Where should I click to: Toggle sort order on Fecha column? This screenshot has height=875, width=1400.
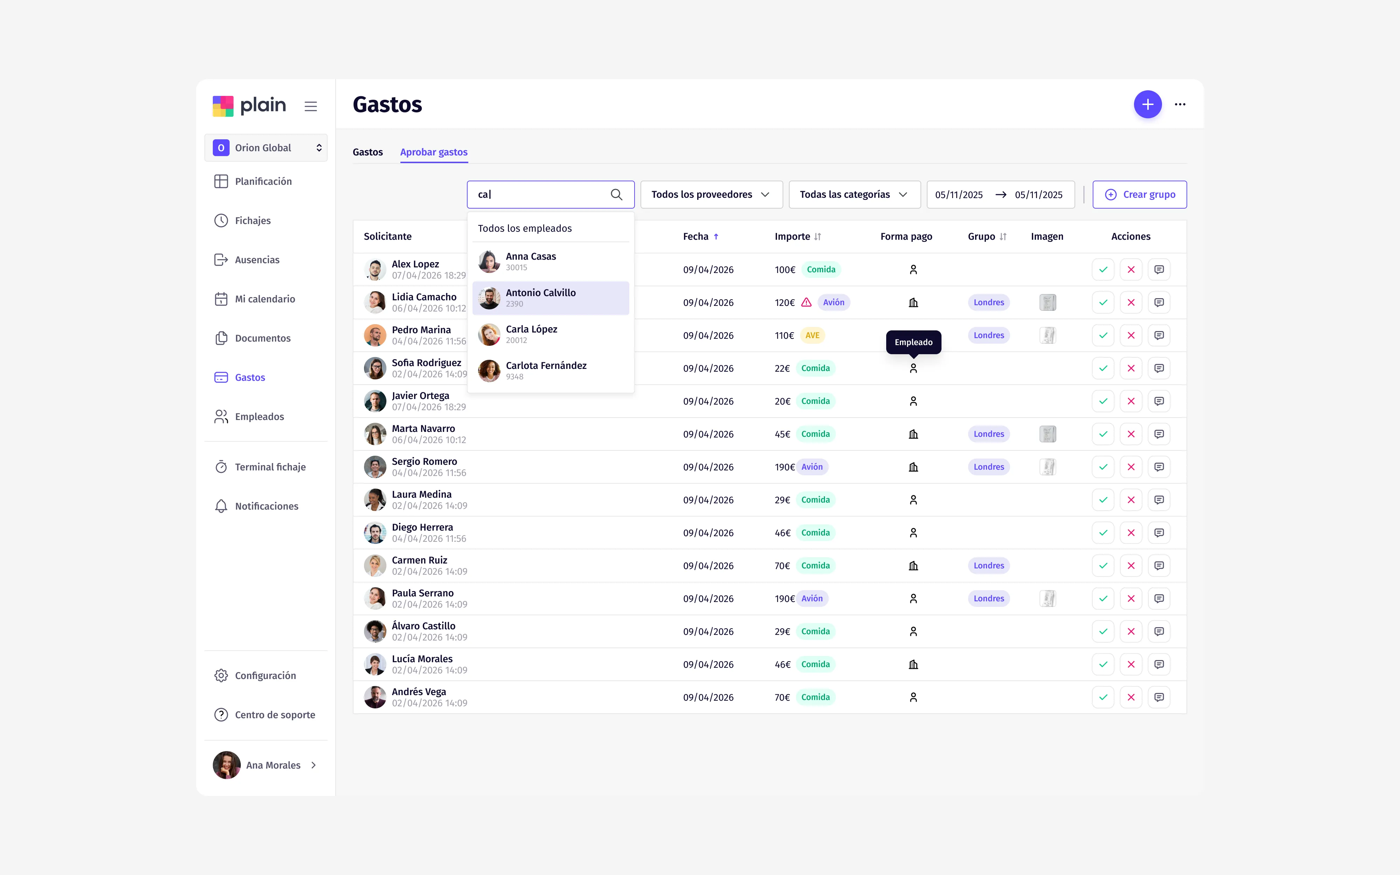pyautogui.click(x=701, y=237)
